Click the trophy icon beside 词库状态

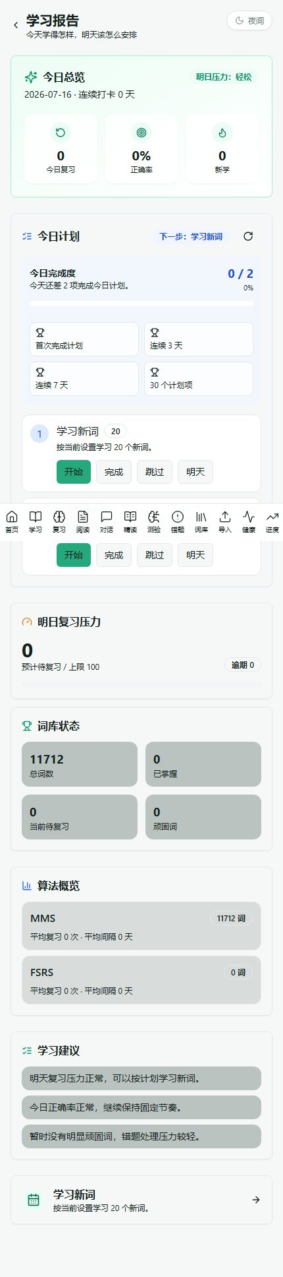click(27, 726)
